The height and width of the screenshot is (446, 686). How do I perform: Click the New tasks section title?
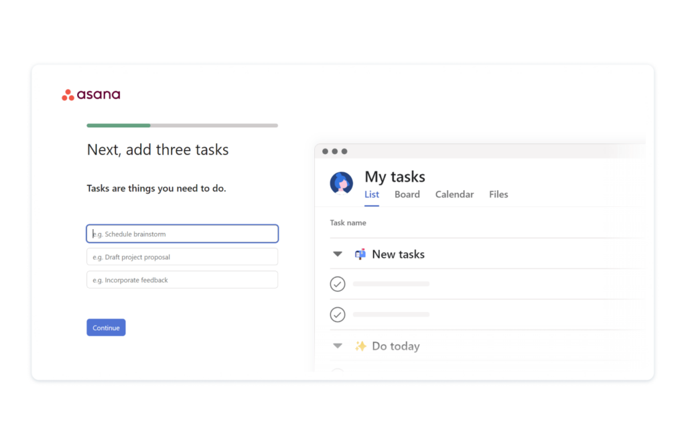tap(398, 254)
